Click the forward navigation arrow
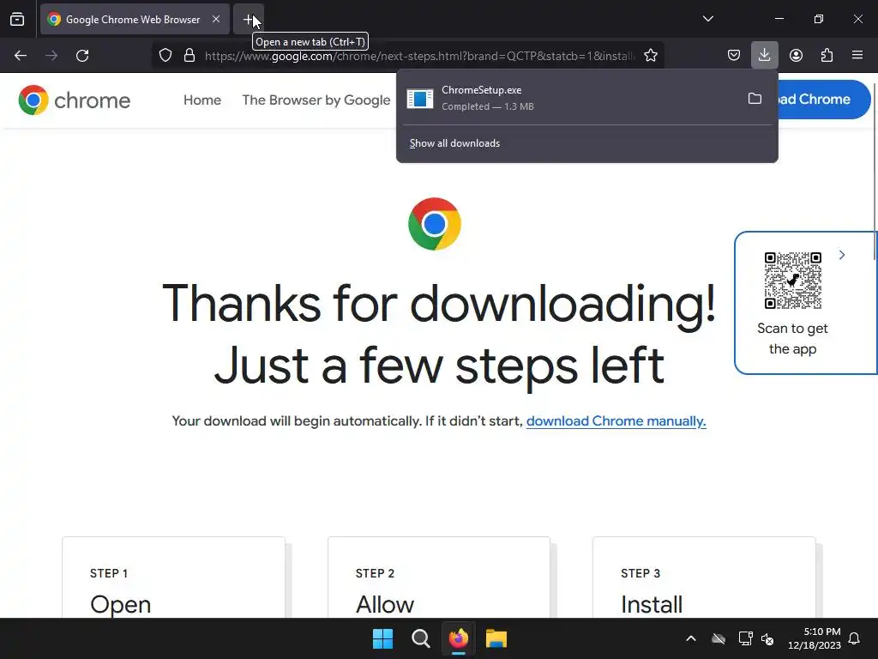The width and height of the screenshot is (878, 659). (51, 56)
